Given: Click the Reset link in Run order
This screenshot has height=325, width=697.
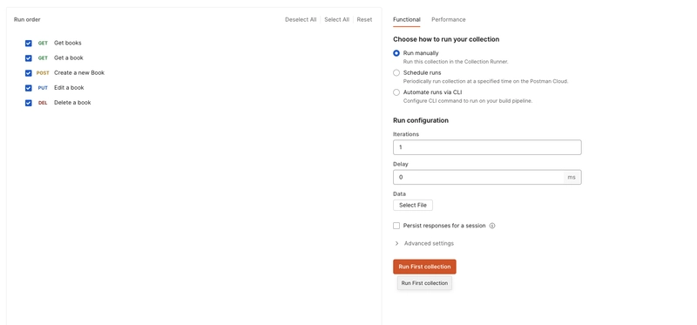Looking at the screenshot, I should pos(364,19).
